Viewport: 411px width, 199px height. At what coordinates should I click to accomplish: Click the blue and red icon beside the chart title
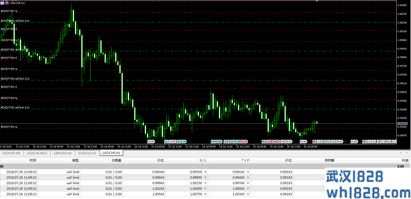7,3
